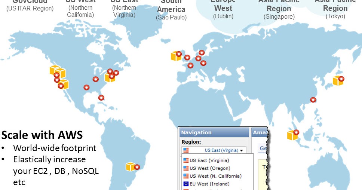Image resolution: width=362 pixels, height=190 pixels.
Task: Click the Navigation panel header
Action: (214, 132)
